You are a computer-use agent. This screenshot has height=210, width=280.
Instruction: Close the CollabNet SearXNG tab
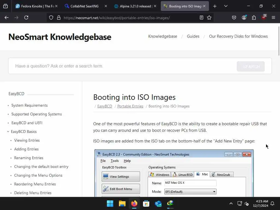click(106, 6)
